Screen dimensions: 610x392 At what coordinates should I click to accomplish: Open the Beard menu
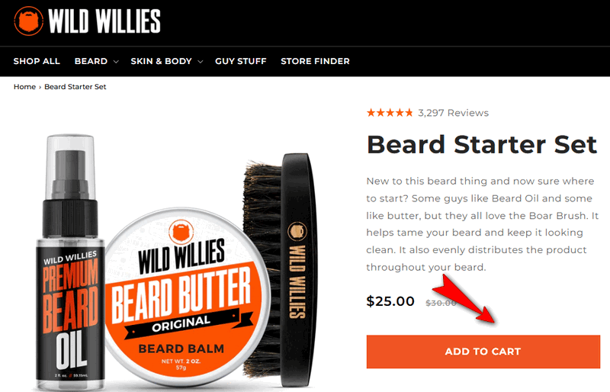click(x=91, y=61)
